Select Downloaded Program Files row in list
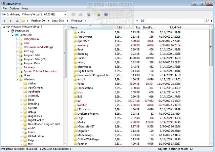Viewport: 215px width, 152px height. click(125, 75)
